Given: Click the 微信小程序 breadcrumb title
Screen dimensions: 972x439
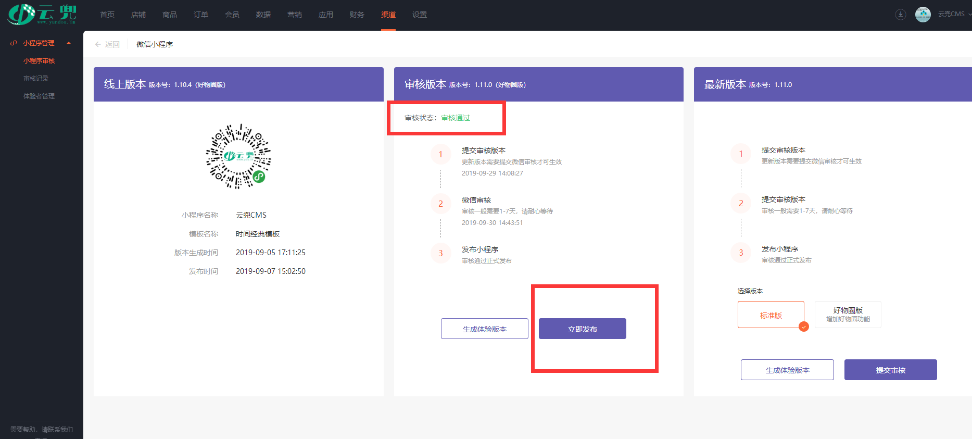Looking at the screenshot, I should coord(155,44).
